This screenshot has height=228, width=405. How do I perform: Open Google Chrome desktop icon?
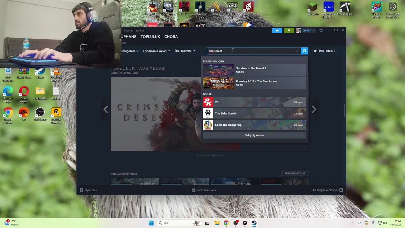(x=8, y=116)
